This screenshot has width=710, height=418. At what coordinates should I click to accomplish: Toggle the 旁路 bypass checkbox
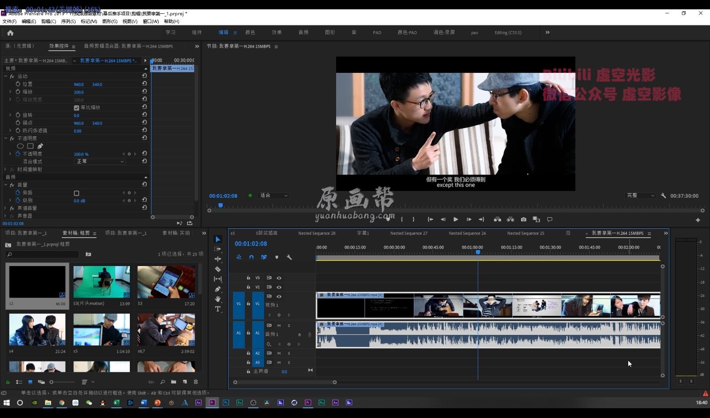(x=76, y=193)
